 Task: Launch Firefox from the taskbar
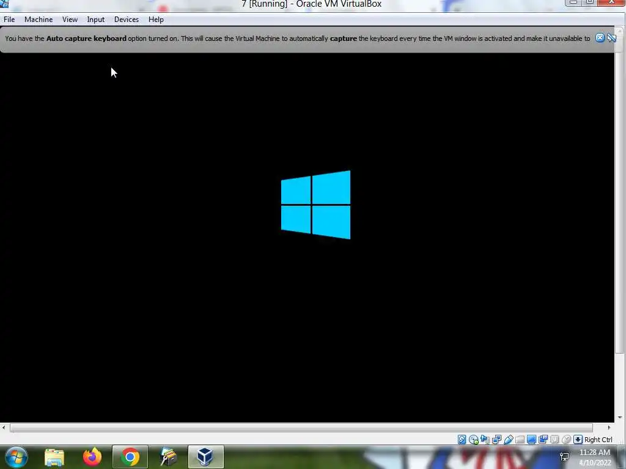(x=92, y=457)
